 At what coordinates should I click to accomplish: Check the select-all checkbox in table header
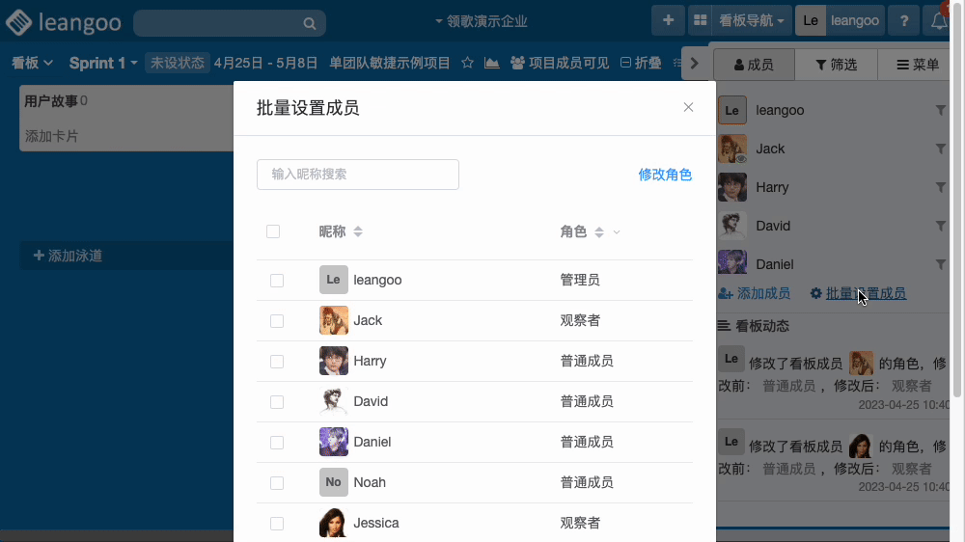(x=273, y=231)
